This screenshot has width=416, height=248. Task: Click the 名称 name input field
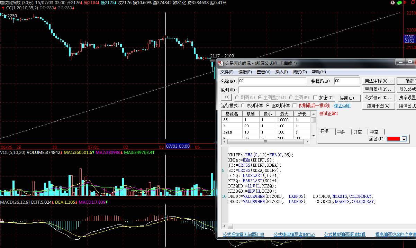[x=272, y=81]
